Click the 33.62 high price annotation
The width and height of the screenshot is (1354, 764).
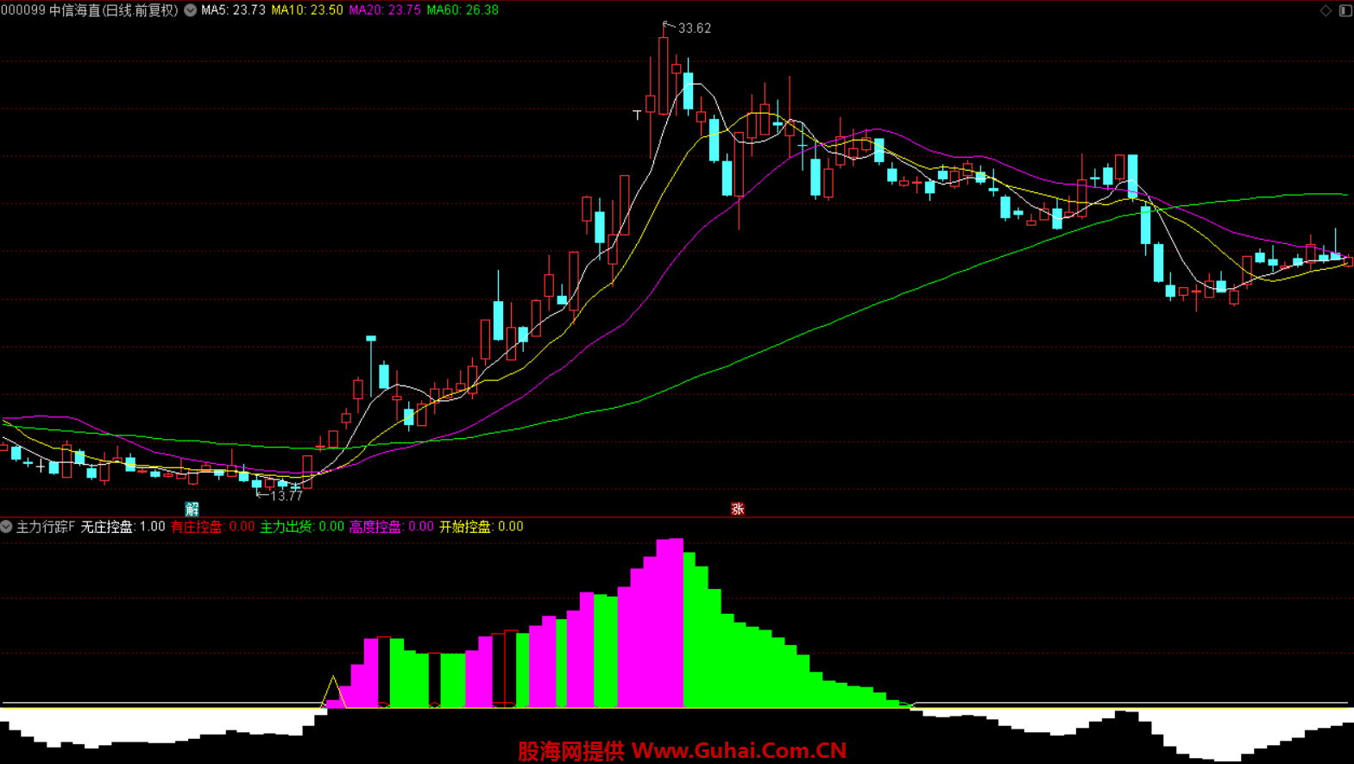[694, 28]
